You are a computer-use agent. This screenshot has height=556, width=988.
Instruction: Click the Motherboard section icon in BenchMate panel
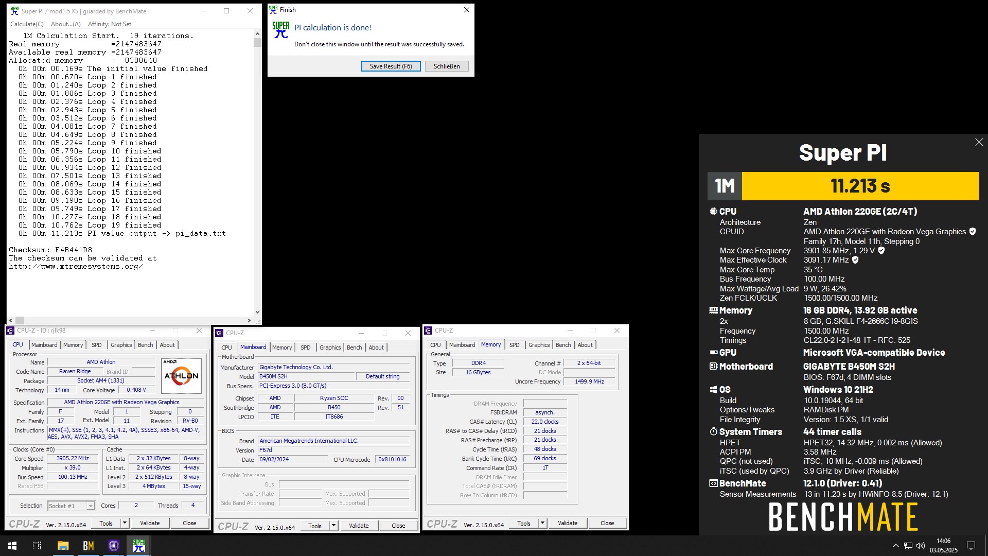tap(713, 367)
